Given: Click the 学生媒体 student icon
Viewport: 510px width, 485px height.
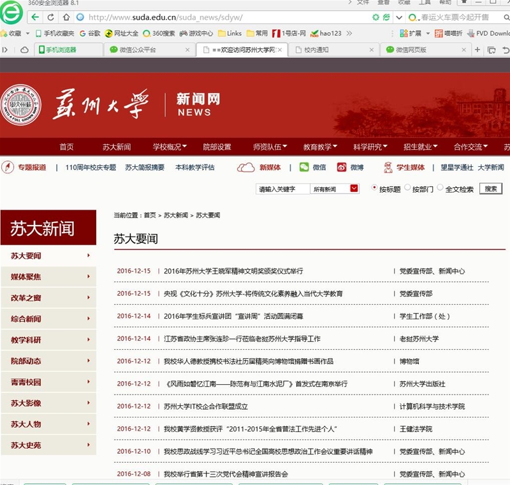Looking at the screenshot, I should 388,168.
